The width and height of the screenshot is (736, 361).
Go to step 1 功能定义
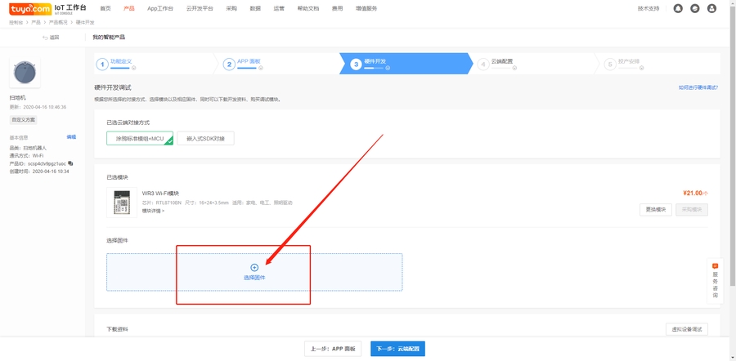(x=121, y=62)
